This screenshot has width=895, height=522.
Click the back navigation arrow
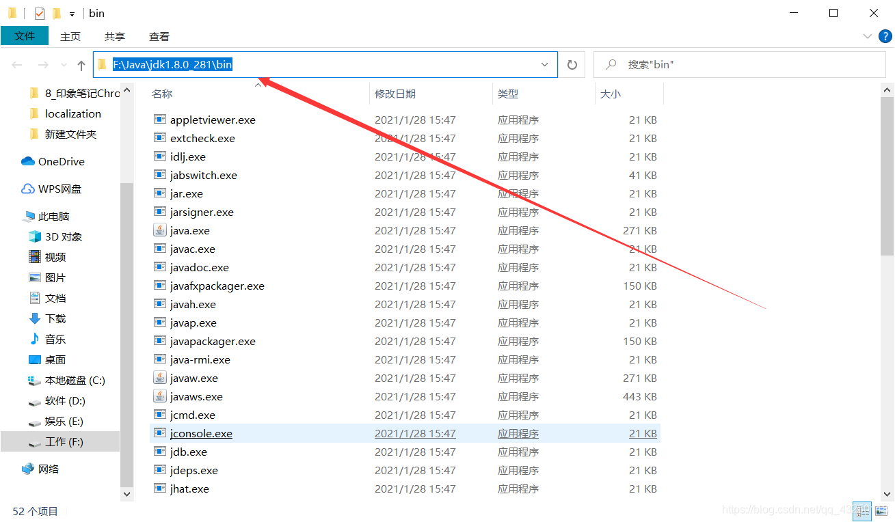pyautogui.click(x=17, y=65)
